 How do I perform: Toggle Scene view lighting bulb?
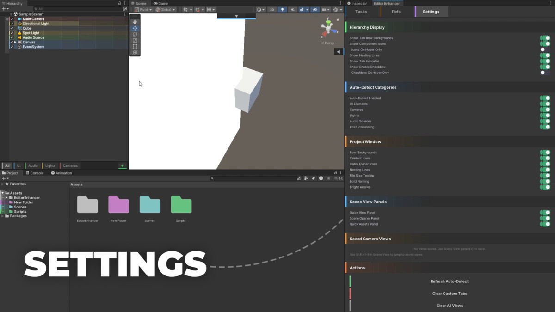[282, 9]
